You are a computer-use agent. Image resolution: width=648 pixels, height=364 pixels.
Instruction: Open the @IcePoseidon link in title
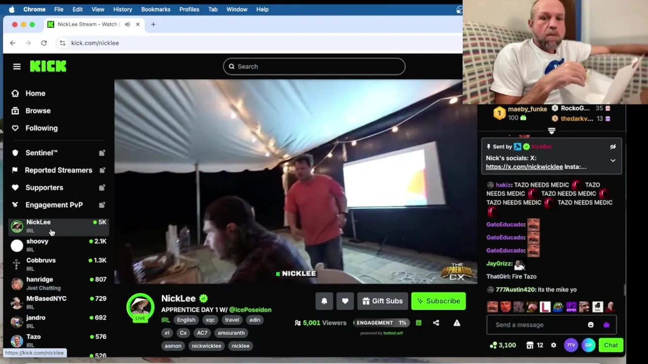pos(250,310)
